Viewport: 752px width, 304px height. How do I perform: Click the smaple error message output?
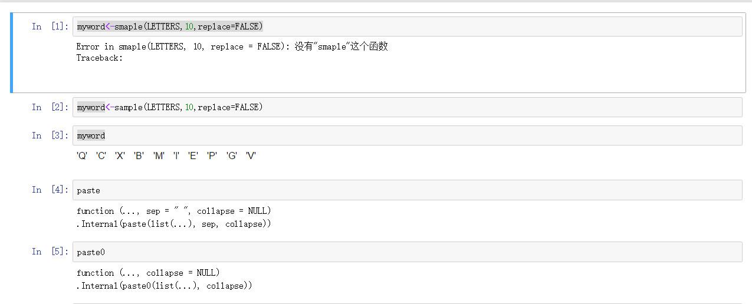tap(232, 47)
